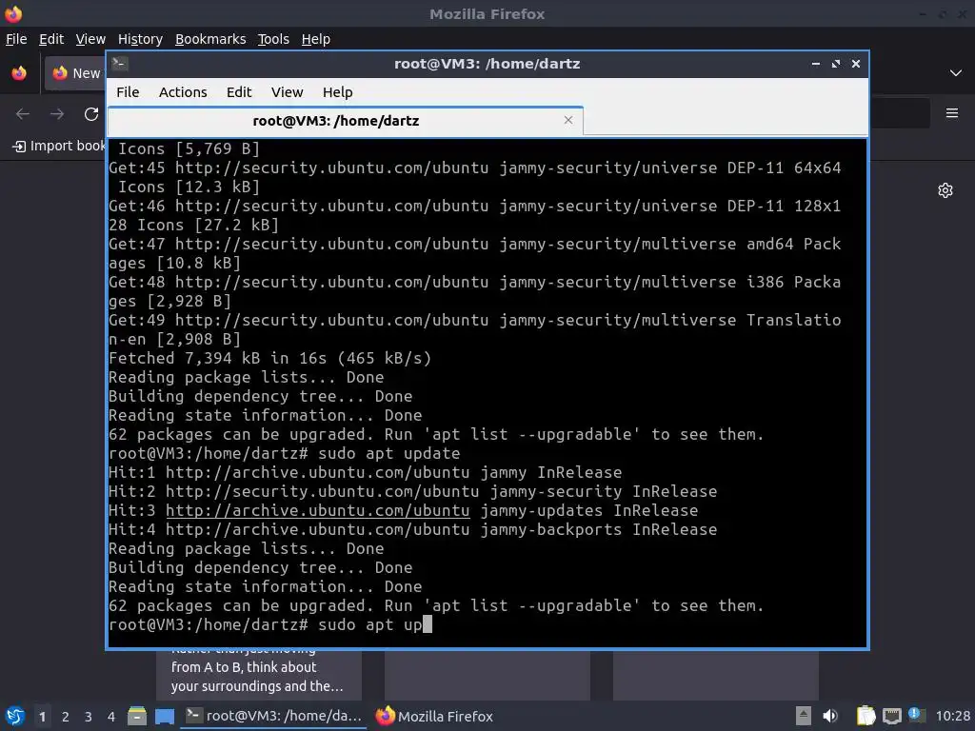Close the terminal window
Screen dimensions: 975x731
point(856,64)
